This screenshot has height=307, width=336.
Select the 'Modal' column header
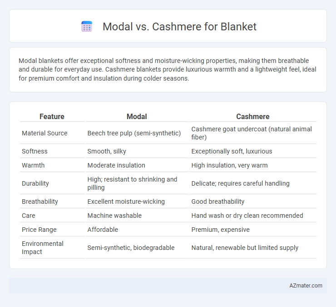pos(137,116)
